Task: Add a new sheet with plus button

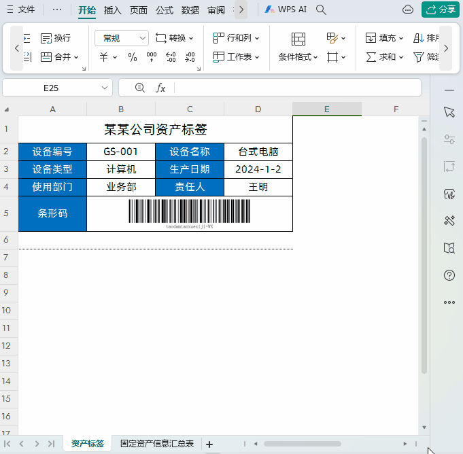Action: [x=209, y=444]
